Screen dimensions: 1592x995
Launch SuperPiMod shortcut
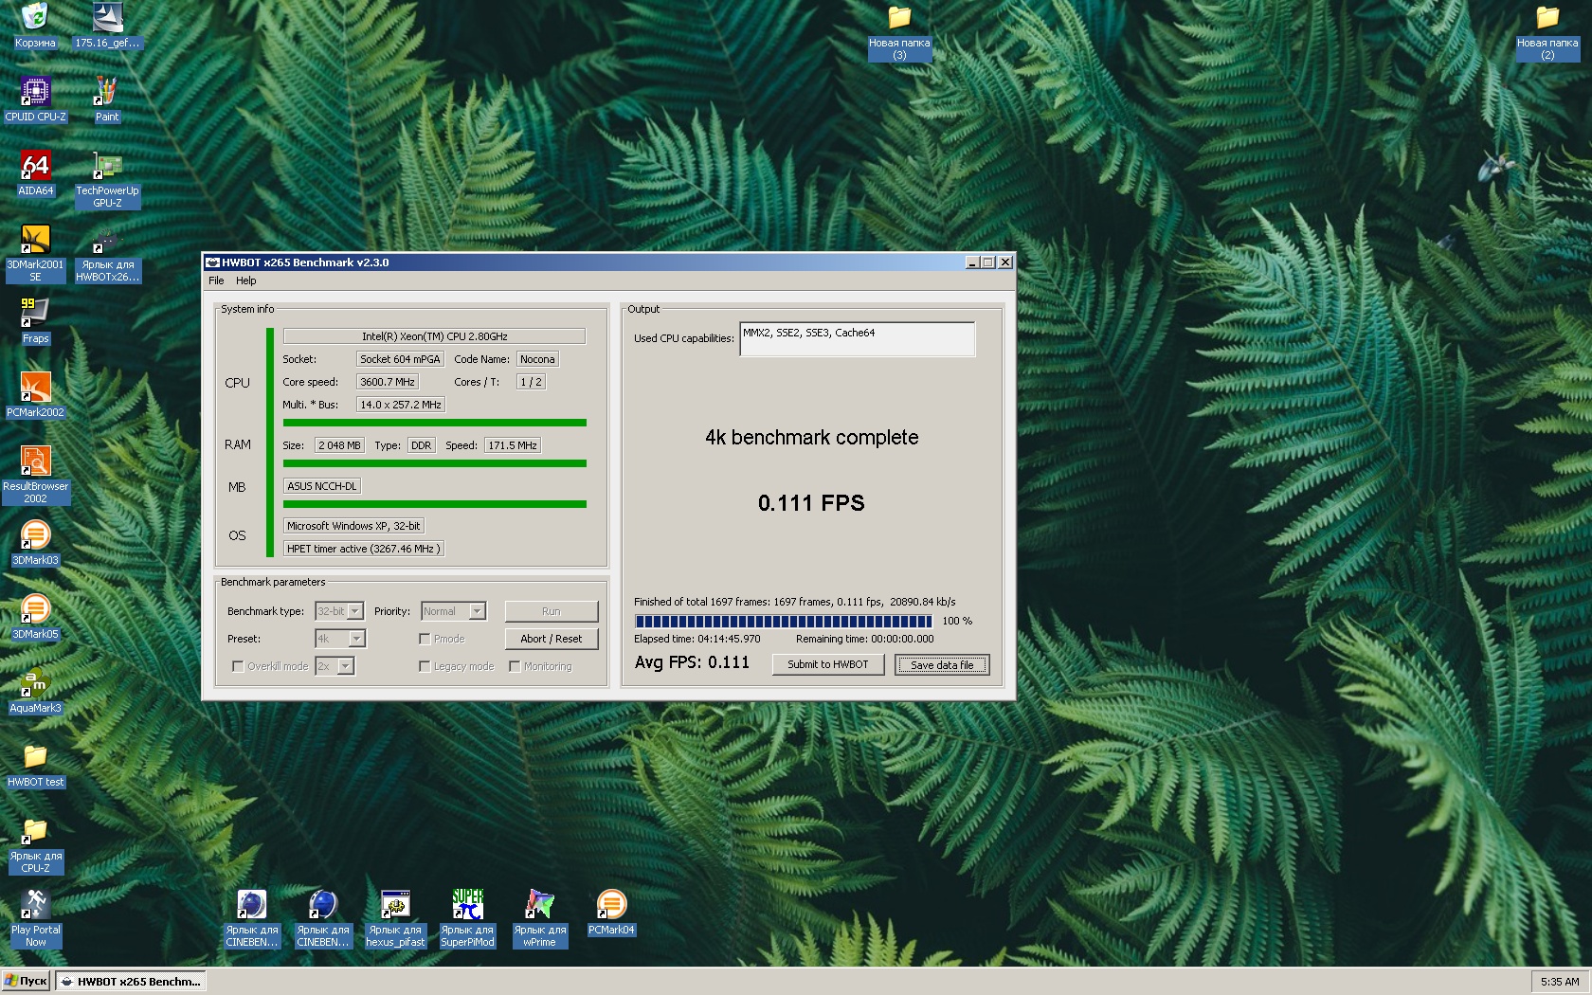467,919
